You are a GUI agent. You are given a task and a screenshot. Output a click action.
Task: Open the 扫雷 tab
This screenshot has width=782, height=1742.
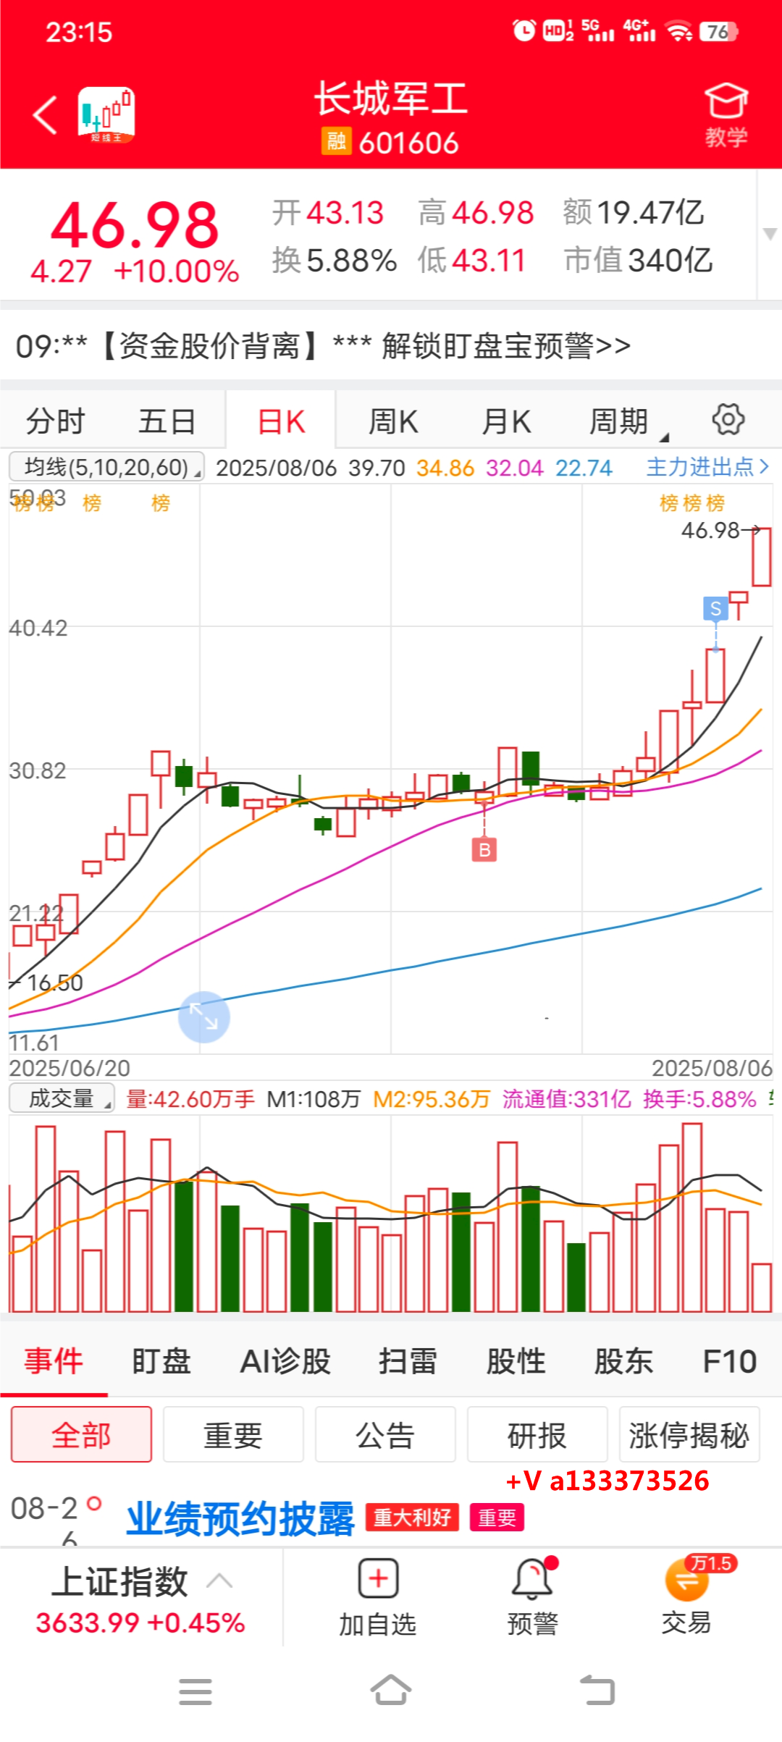[408, 1361]
